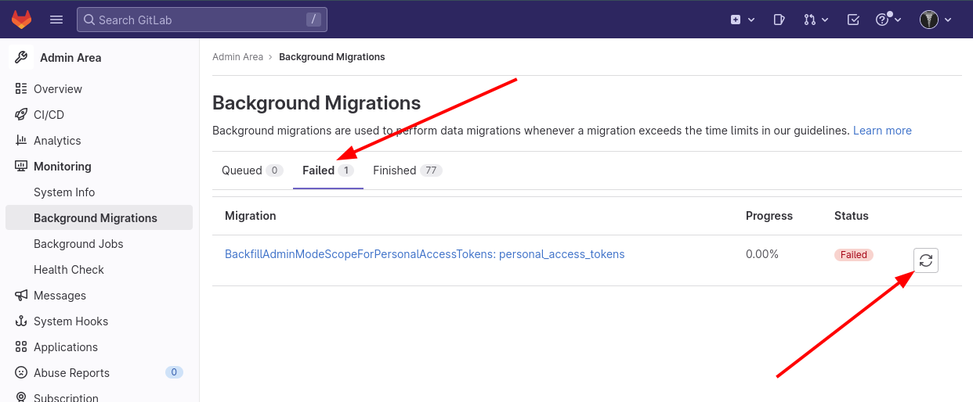Click the Status column header

[x=852, y=216]
